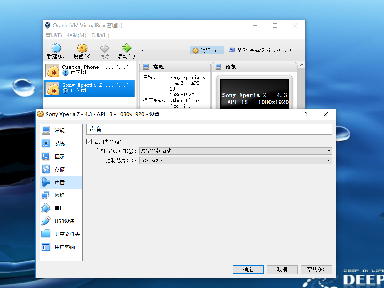Click the 新建(N) new VM toolbar icon

pyautogui.click(x=56, y=48)
